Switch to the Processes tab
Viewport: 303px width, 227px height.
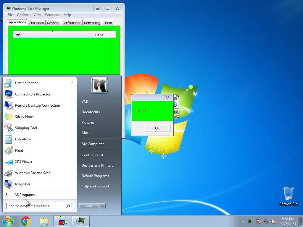coord(36,23)
